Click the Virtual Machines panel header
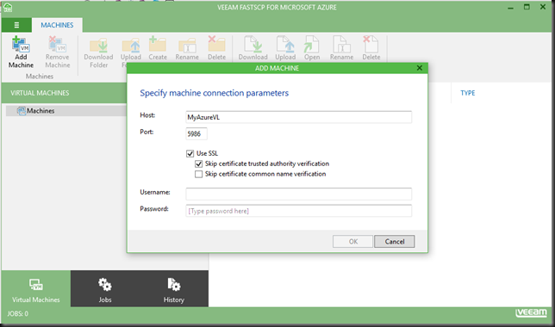Image resolution: width=555 pixels, height=327 pixels. tap(64, 93)
